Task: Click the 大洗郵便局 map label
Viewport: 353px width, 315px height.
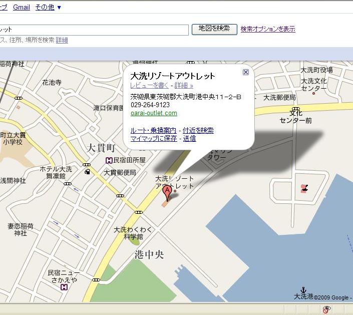Action: click(279, 98)
